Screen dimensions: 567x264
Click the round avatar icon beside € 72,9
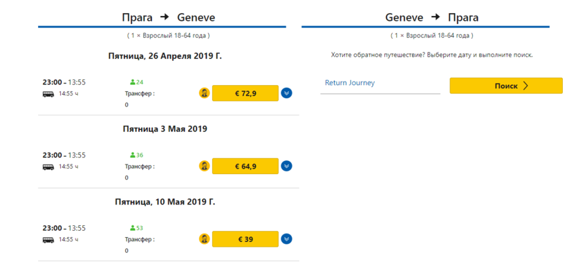pos(204,93)
